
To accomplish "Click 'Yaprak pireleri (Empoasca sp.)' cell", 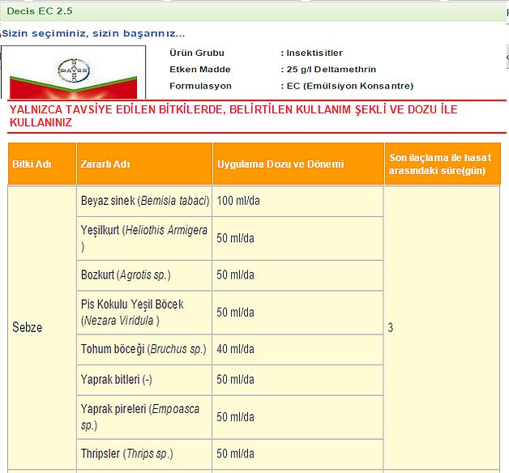I will point(144,417).
